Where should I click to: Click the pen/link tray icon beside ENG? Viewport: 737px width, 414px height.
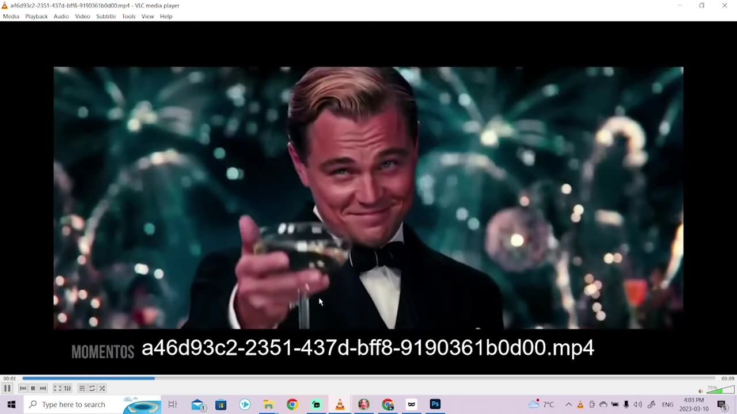[651, 404]
